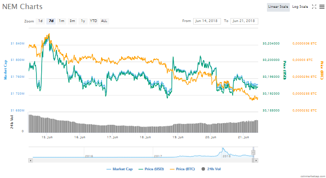Toggle Price (BTC) series in legend
The height and width of the screenshot is (178, 326).
coord(182,169)
